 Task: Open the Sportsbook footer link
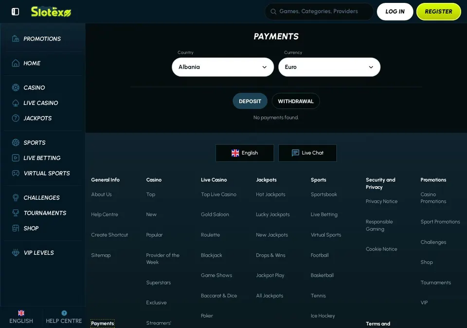click(324, 194)
